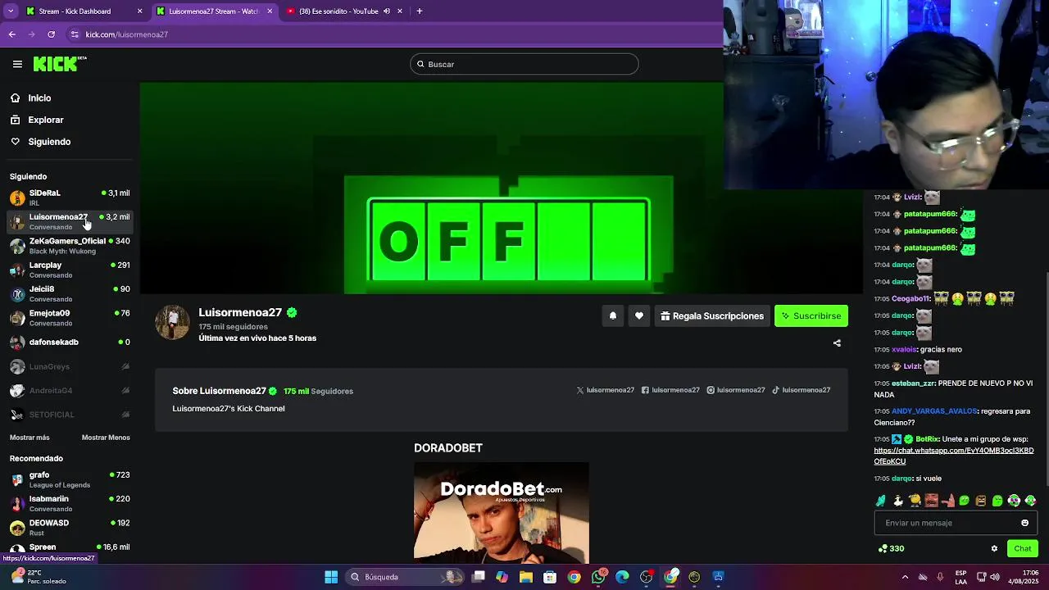This screenshot has width=1049, height=590.
Task: Open Emejota09 channel in sidebar
Action: tap(70, 318)
